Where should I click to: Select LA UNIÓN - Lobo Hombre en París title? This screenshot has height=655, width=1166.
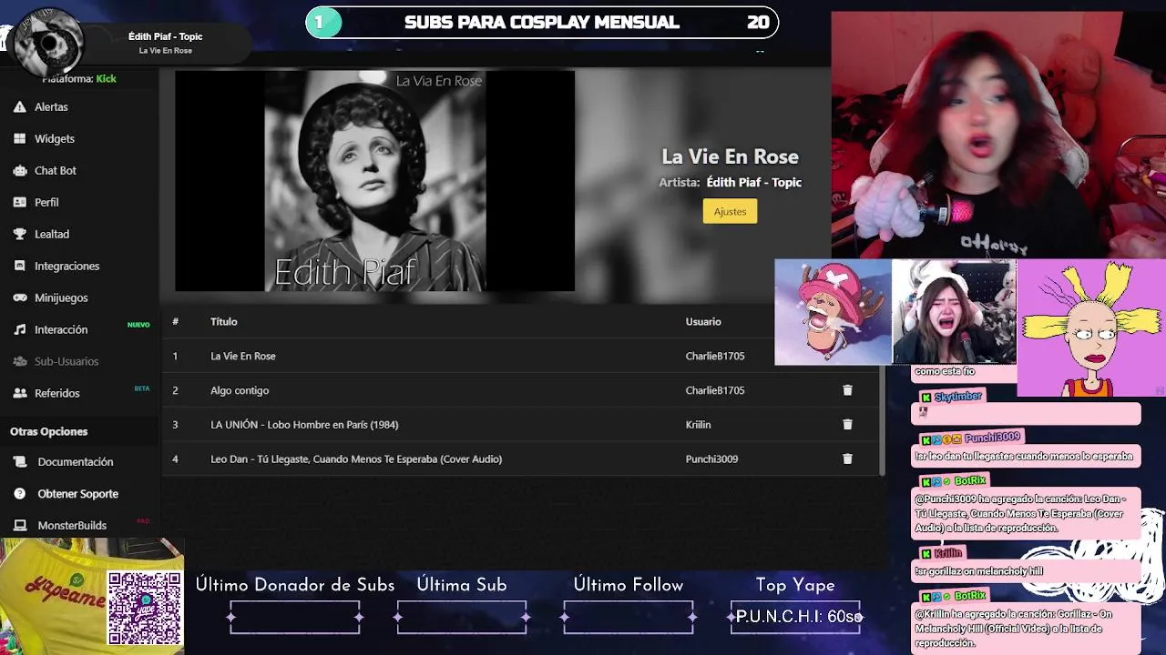304,425
